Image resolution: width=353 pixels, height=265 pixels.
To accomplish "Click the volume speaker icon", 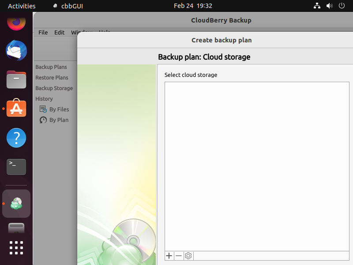I will tap(329, 6).
